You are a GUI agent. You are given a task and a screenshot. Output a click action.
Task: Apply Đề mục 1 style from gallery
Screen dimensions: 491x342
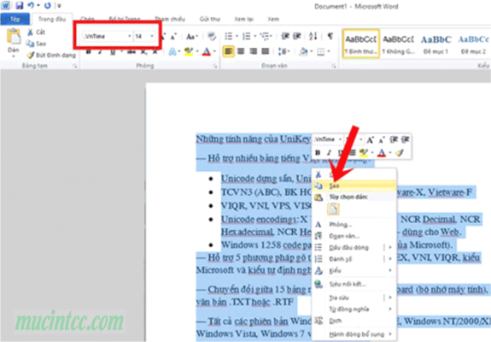(x=435, y=44)
